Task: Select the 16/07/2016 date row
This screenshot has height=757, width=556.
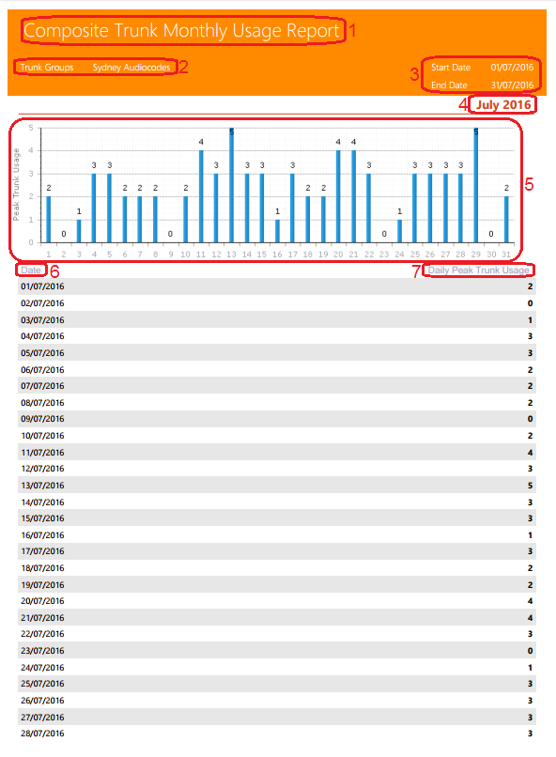Action: [x=277, y=535]
